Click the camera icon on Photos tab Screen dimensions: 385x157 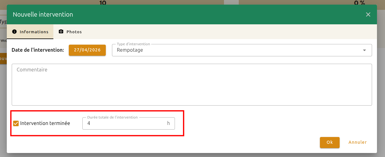(x=61, y=32)
